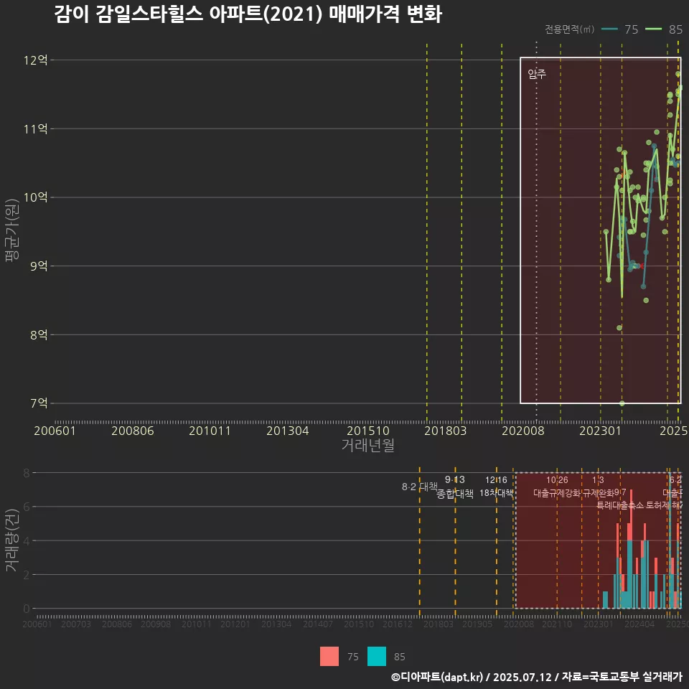Click the isolated data point just above 8억
Image resolution: width=689 pixels, height=689 pixels.
[x=619, y=328]
